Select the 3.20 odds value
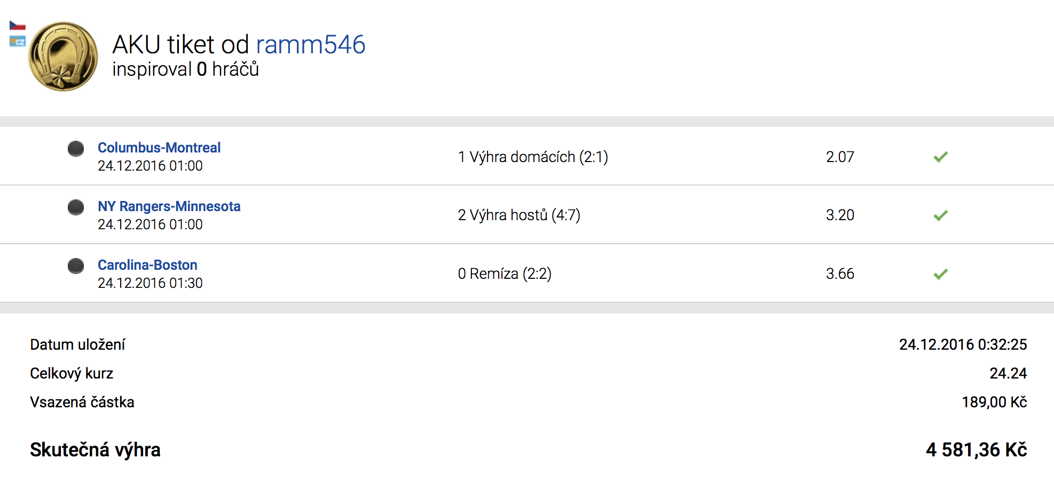This screenshot has width=1054, height=499. pos(840,215)
